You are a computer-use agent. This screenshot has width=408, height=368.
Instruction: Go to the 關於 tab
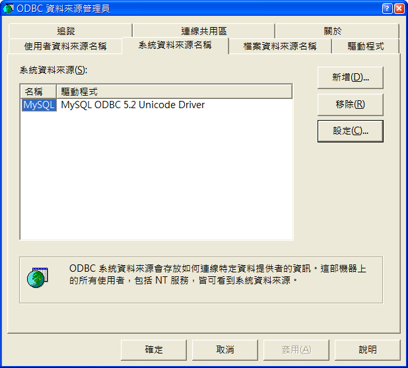[x=337, y=31]
